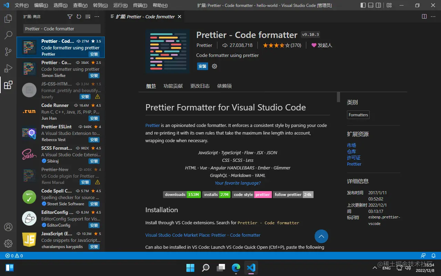This screenshot has height=276, width=441.
Task: Click the filter icon in the Extensions panel
Action: pos(70,17)
